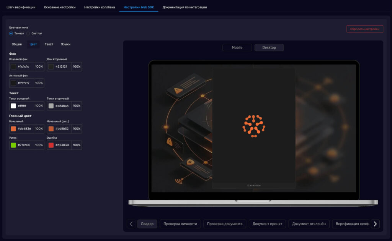Click the Сбросить настройки button
392x241 pixels.
[x=365, y=29]
